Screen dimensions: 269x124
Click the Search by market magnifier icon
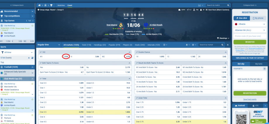coord(222,45)
